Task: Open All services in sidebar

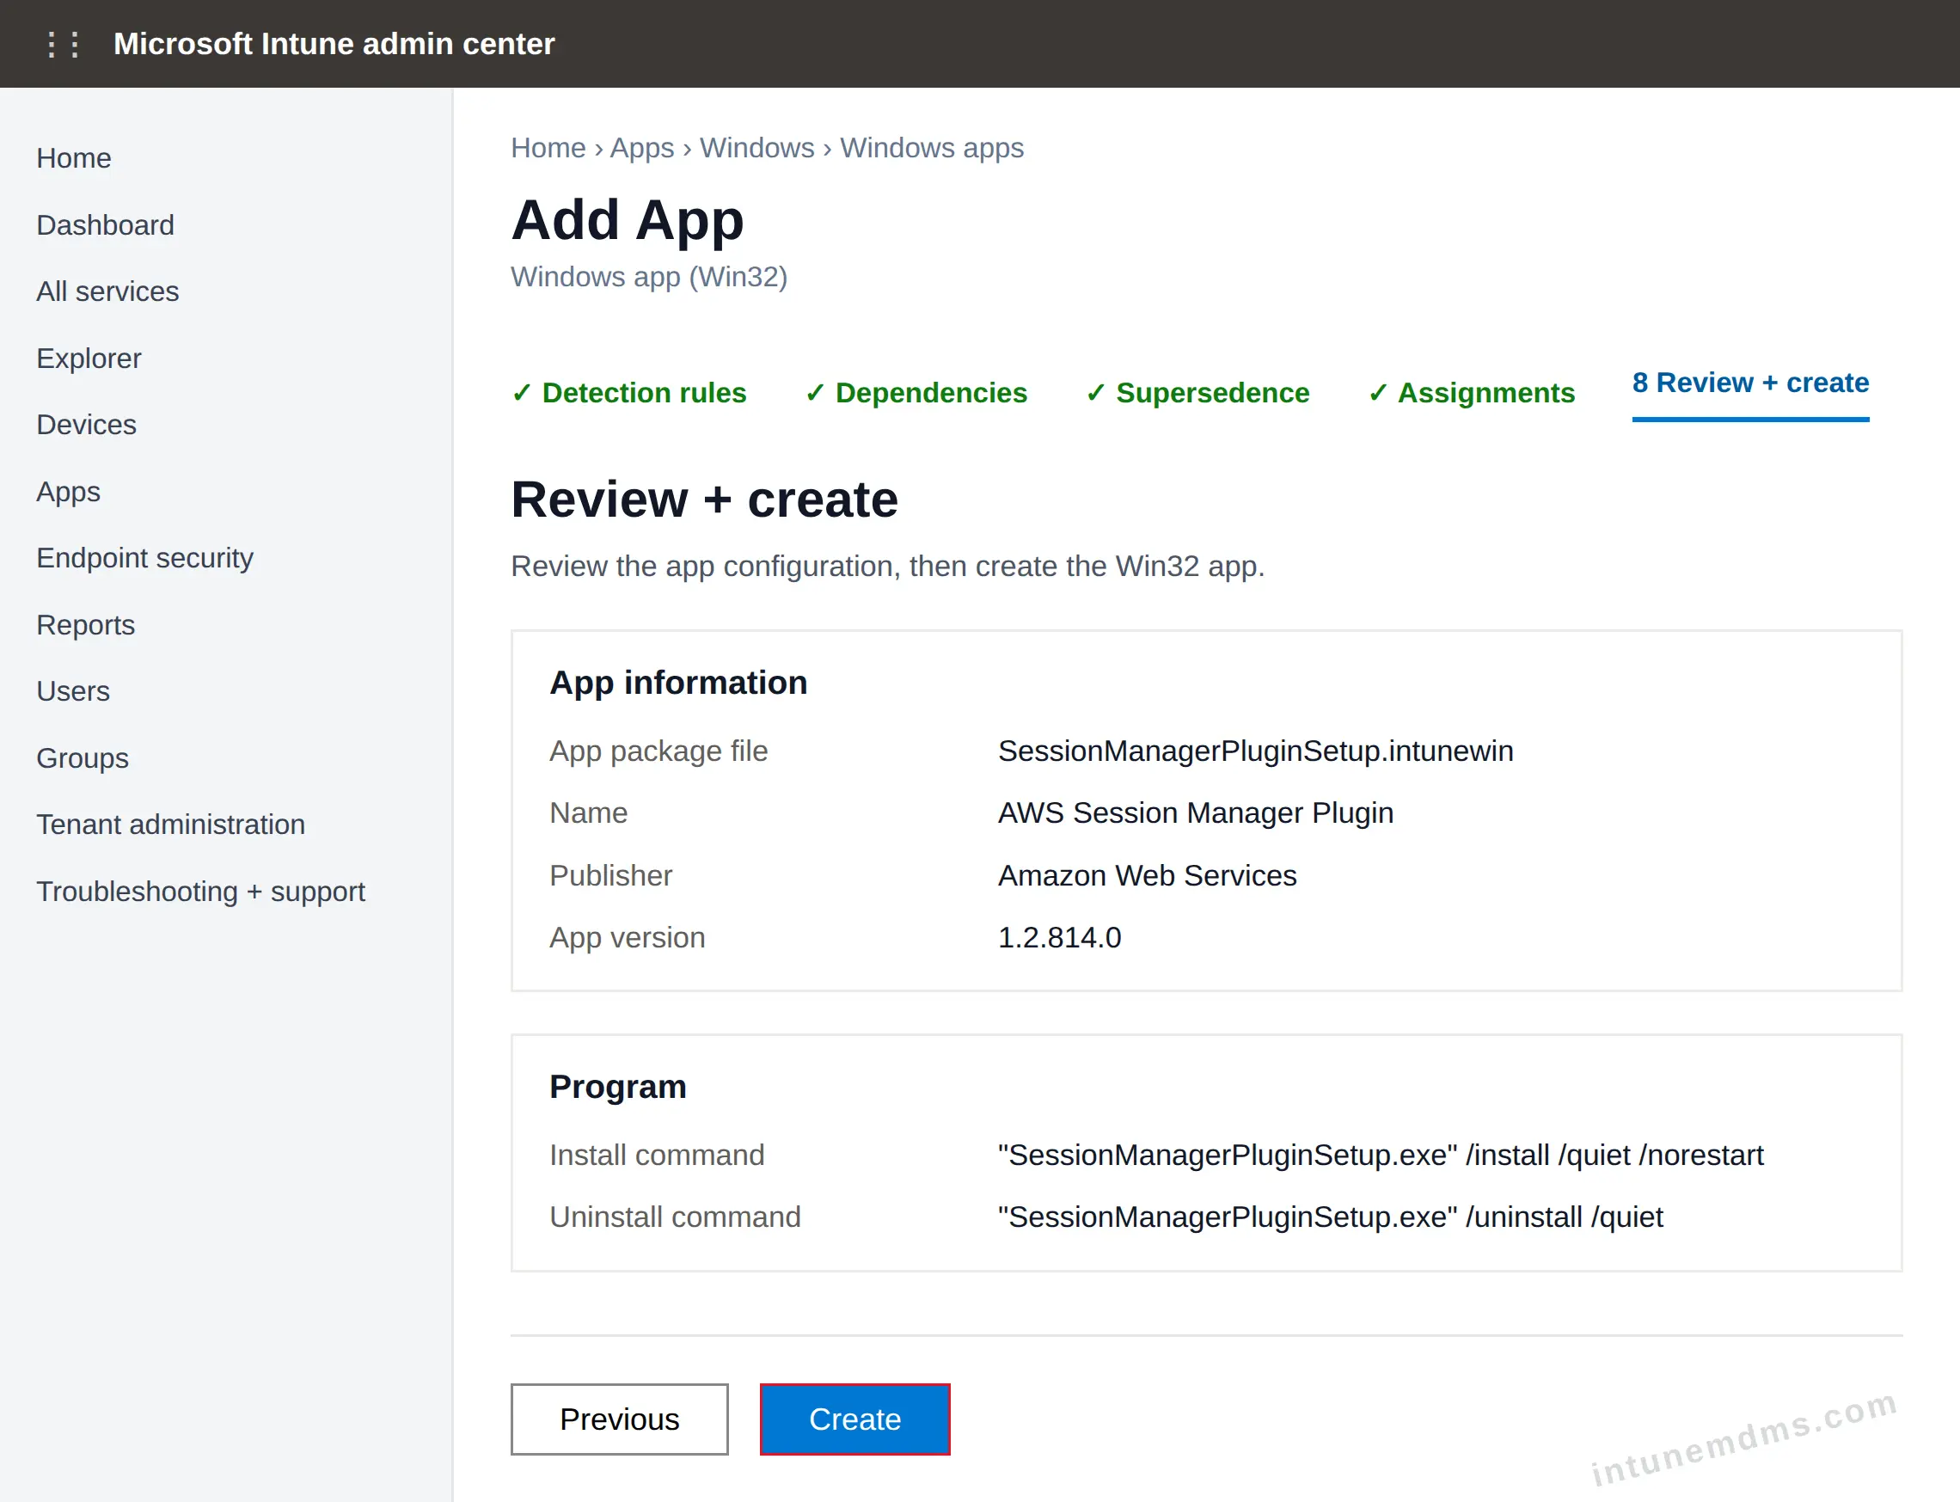Action: [108, 291]
